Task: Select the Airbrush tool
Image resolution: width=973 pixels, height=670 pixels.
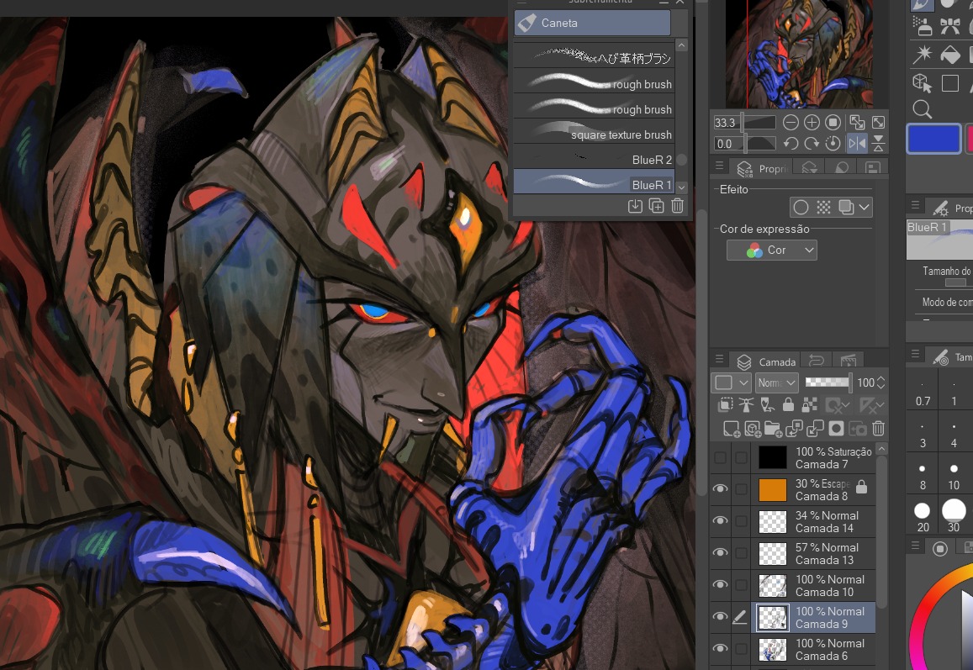Action: tap(923, 25)
